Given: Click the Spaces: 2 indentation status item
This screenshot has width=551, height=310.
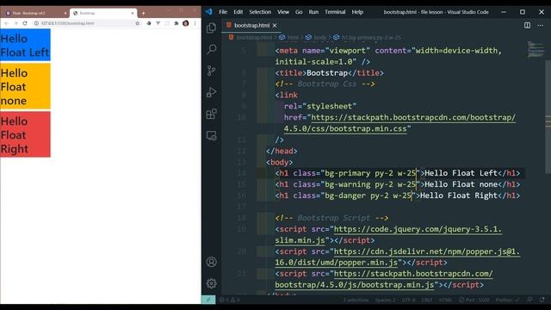Looking at the screenshot, I should 385,300.
